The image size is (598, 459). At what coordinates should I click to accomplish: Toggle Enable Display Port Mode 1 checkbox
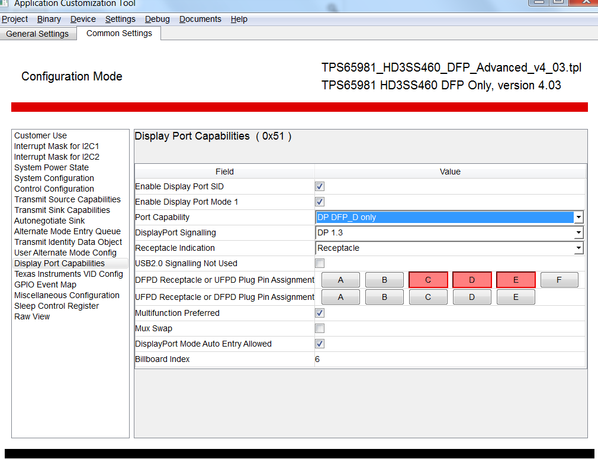click(x=320, y=202)
